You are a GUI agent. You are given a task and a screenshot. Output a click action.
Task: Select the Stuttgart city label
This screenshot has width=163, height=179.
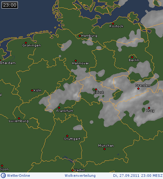click(x=72, y=139)
